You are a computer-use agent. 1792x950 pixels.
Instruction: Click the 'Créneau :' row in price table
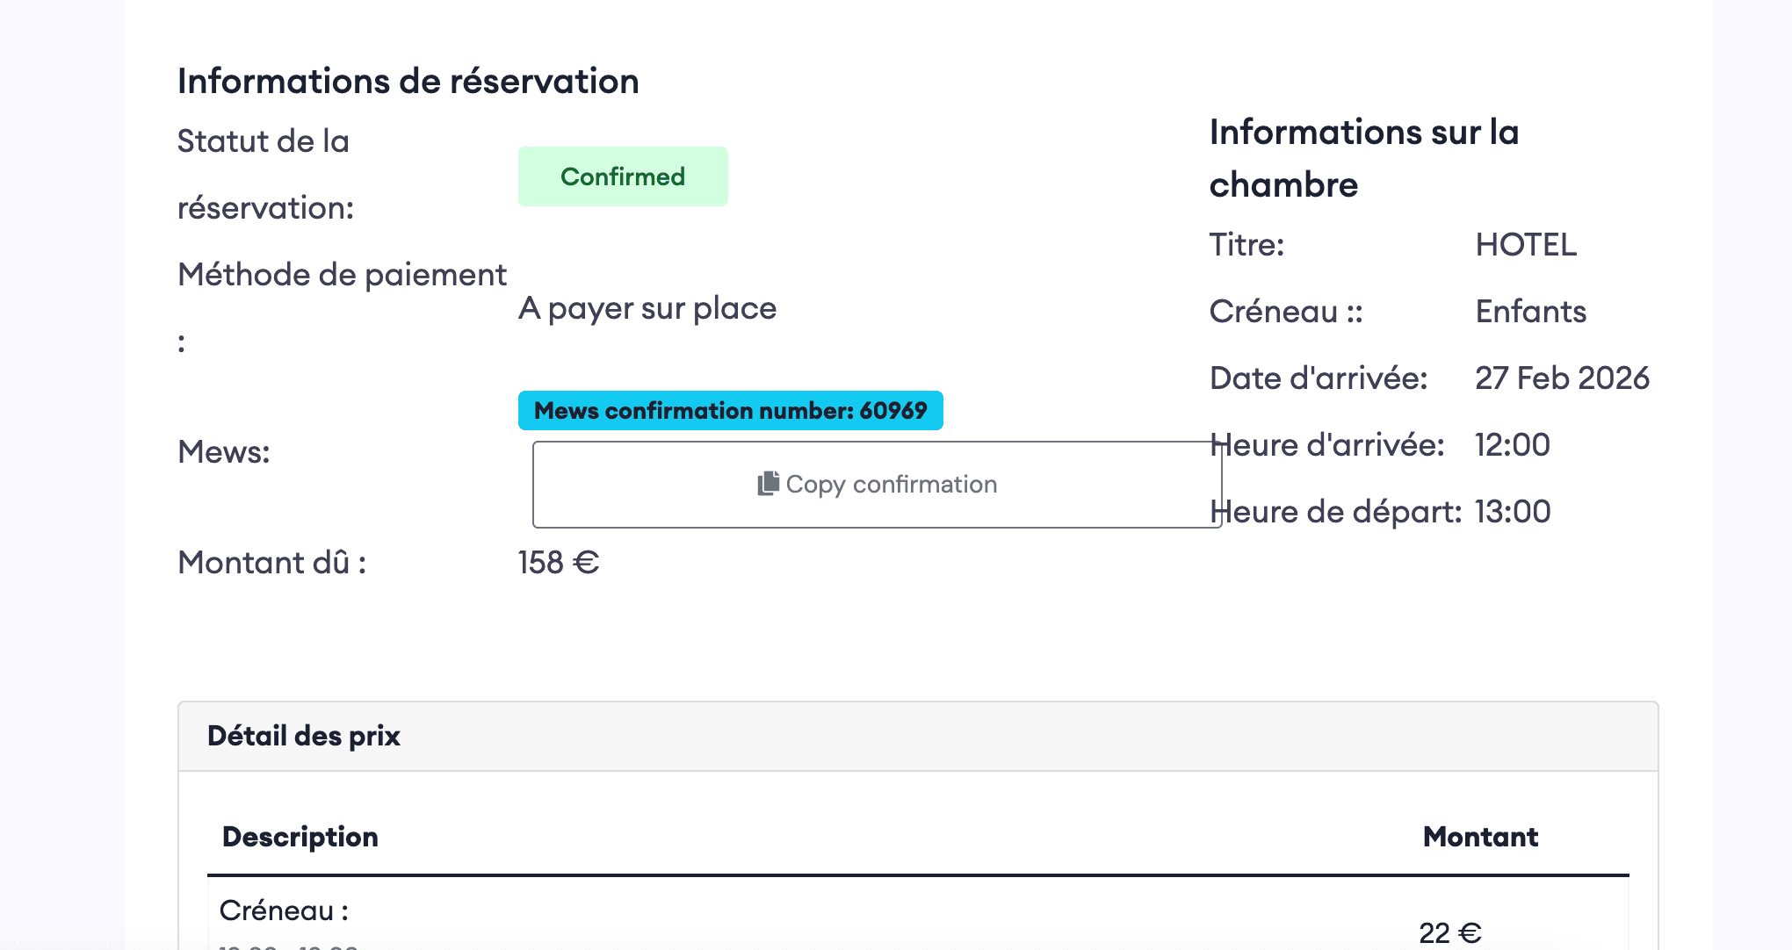[284, 910]
